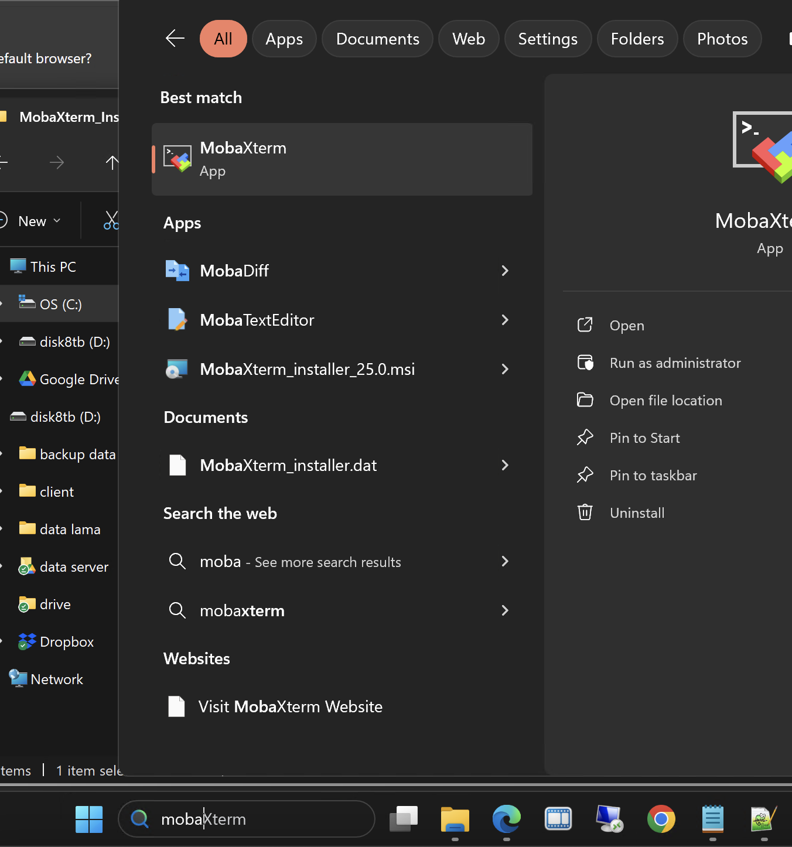Click the Pin to Start pin icon
This screenshot has height=847, width=792.
[x=585, y=438]
